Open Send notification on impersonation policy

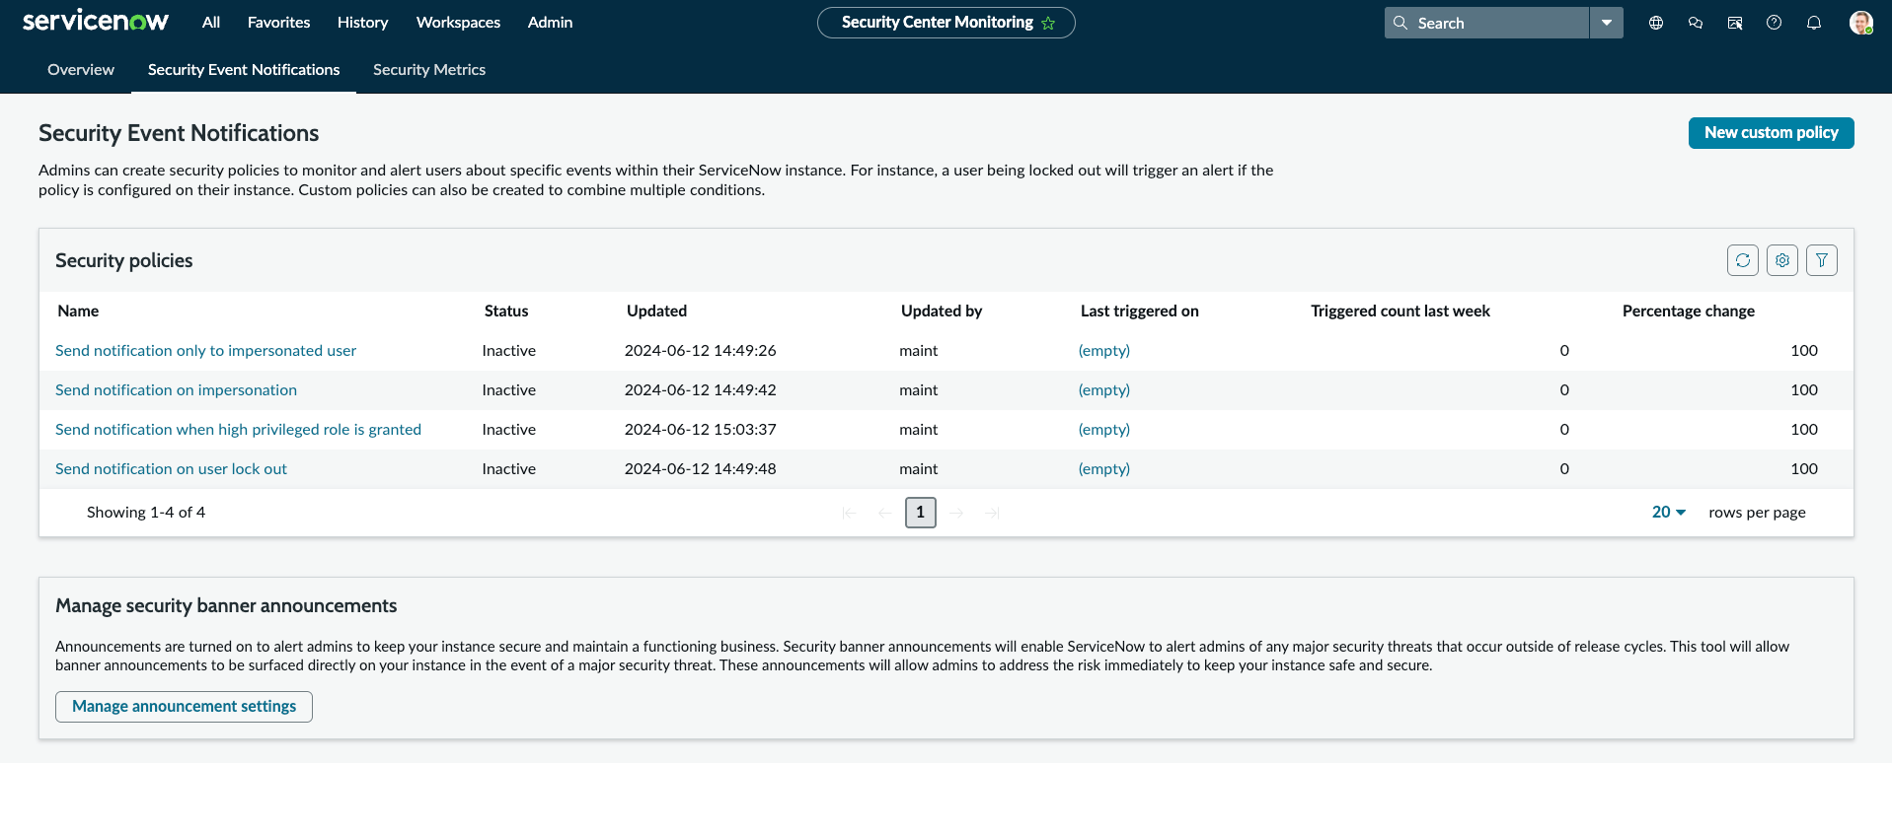176,390
